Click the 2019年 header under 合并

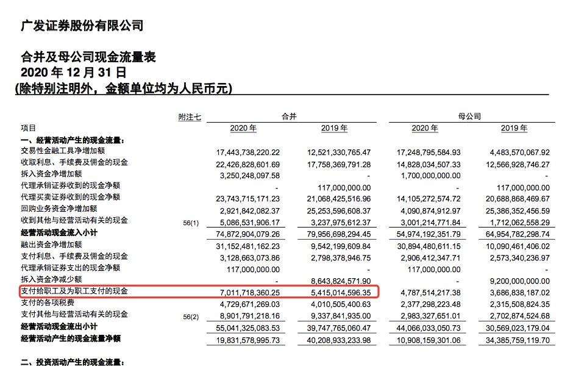(334, 128)
